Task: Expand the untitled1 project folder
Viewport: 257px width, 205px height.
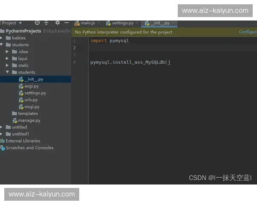Action: [2, 134]
